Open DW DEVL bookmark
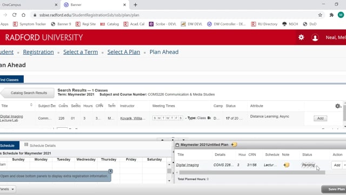 tap(192, 24)
